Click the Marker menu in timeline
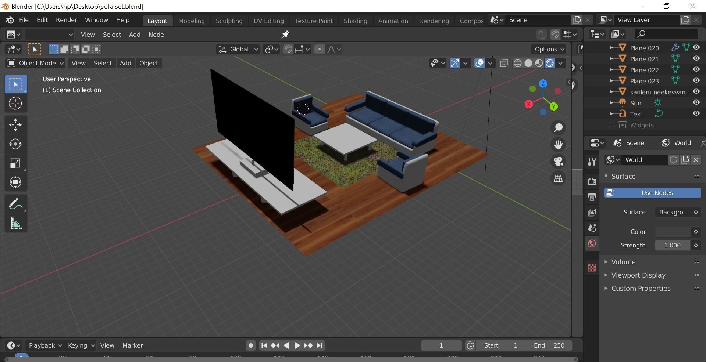 tap(132, 345)
